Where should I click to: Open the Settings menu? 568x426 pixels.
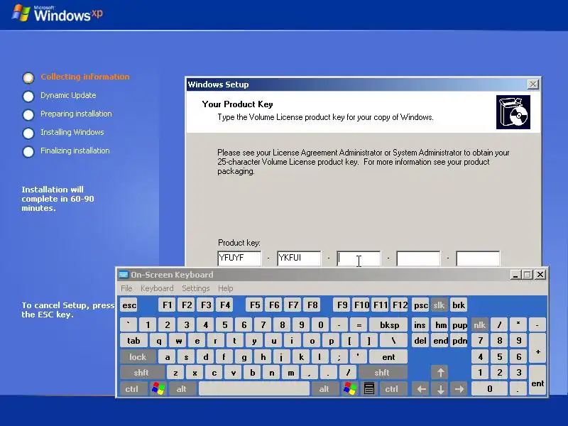point(196,288)
